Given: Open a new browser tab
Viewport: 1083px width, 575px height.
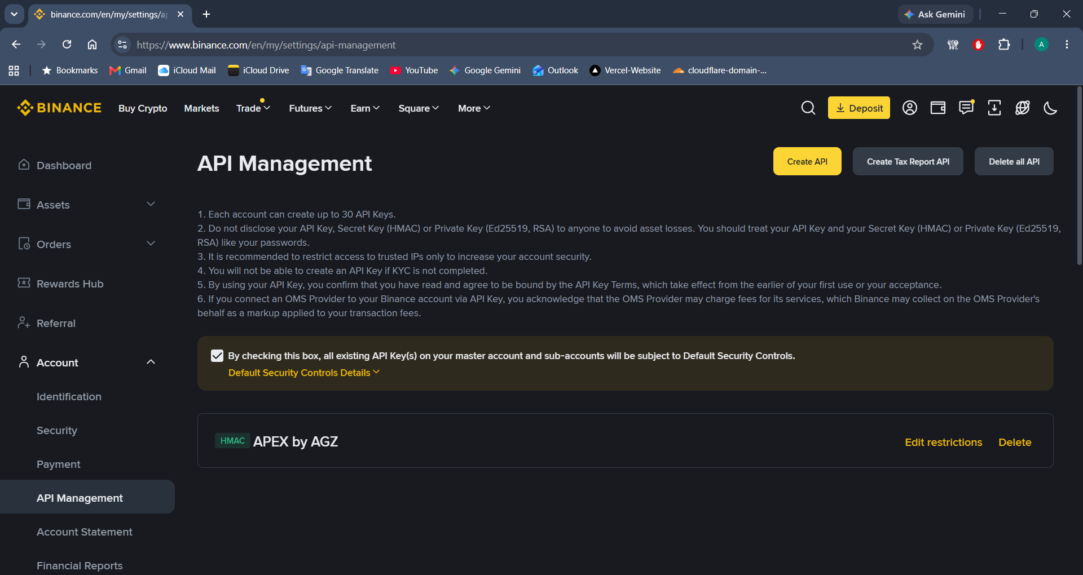Looking at the screenshot, I should coord(206,14).
